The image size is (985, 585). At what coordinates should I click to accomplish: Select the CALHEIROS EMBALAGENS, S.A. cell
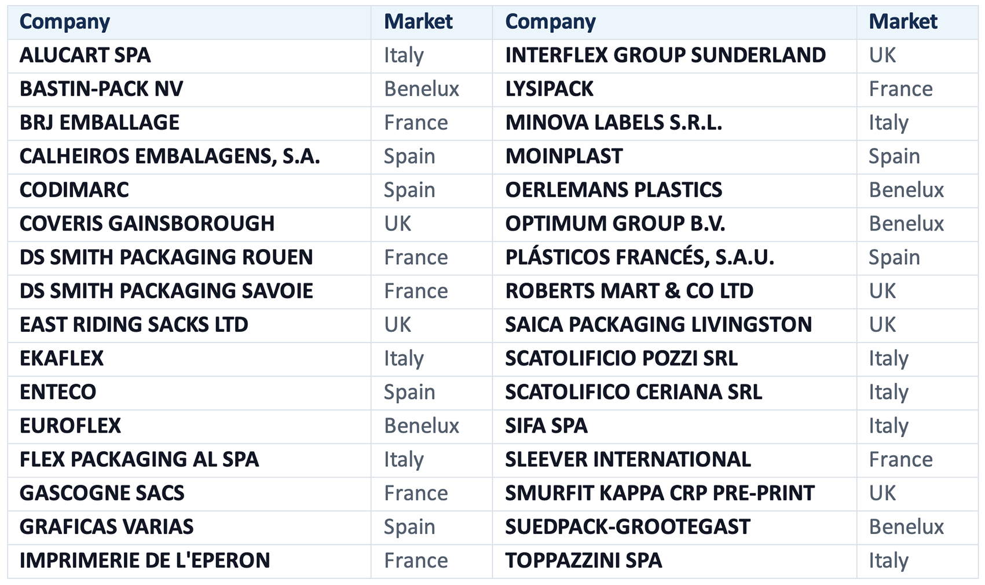click(x=189, y=156)
